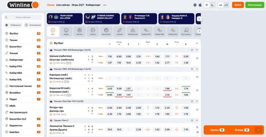Screen dimensions: 266x137
Task: Open Team Liquid vs OG.LATAM card
Action: 65,19
